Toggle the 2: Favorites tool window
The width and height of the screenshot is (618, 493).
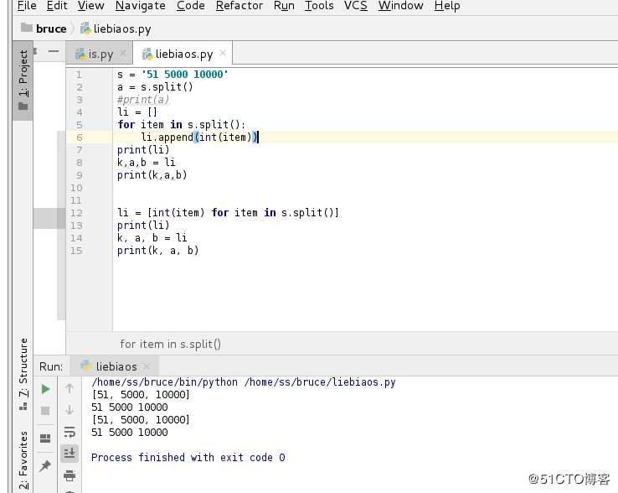click(23, 459)
